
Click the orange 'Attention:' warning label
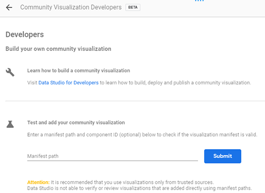pyautogui.click(x=39, y=182)
